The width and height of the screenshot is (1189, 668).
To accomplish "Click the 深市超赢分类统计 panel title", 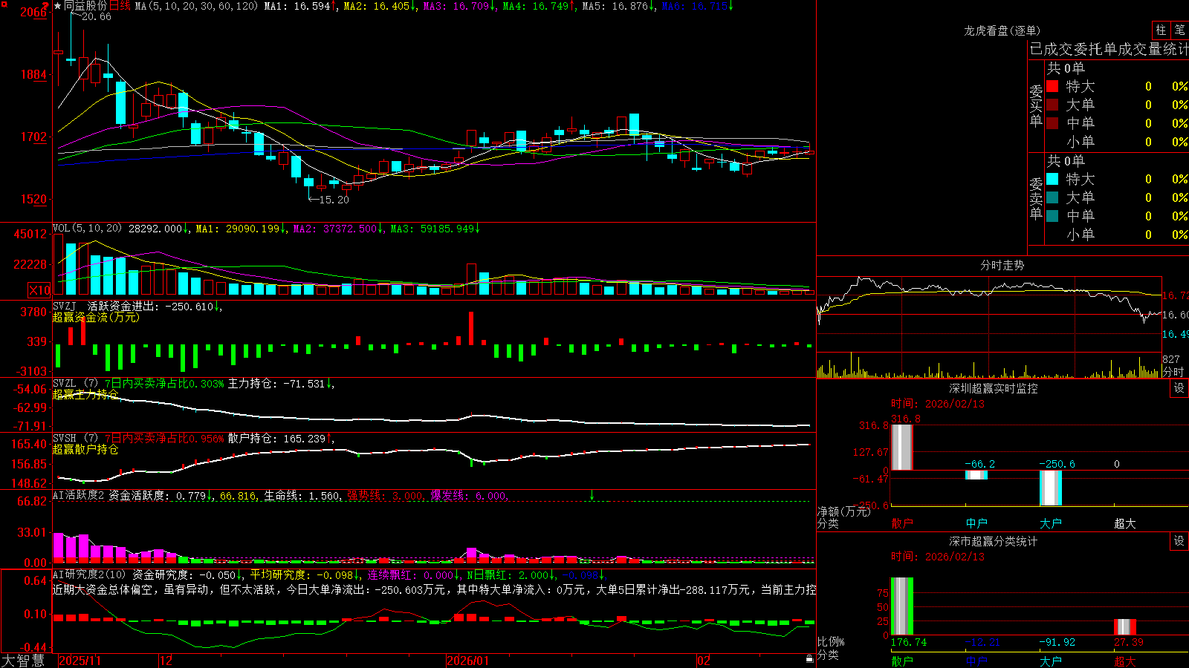I will [x=994, y=541].
